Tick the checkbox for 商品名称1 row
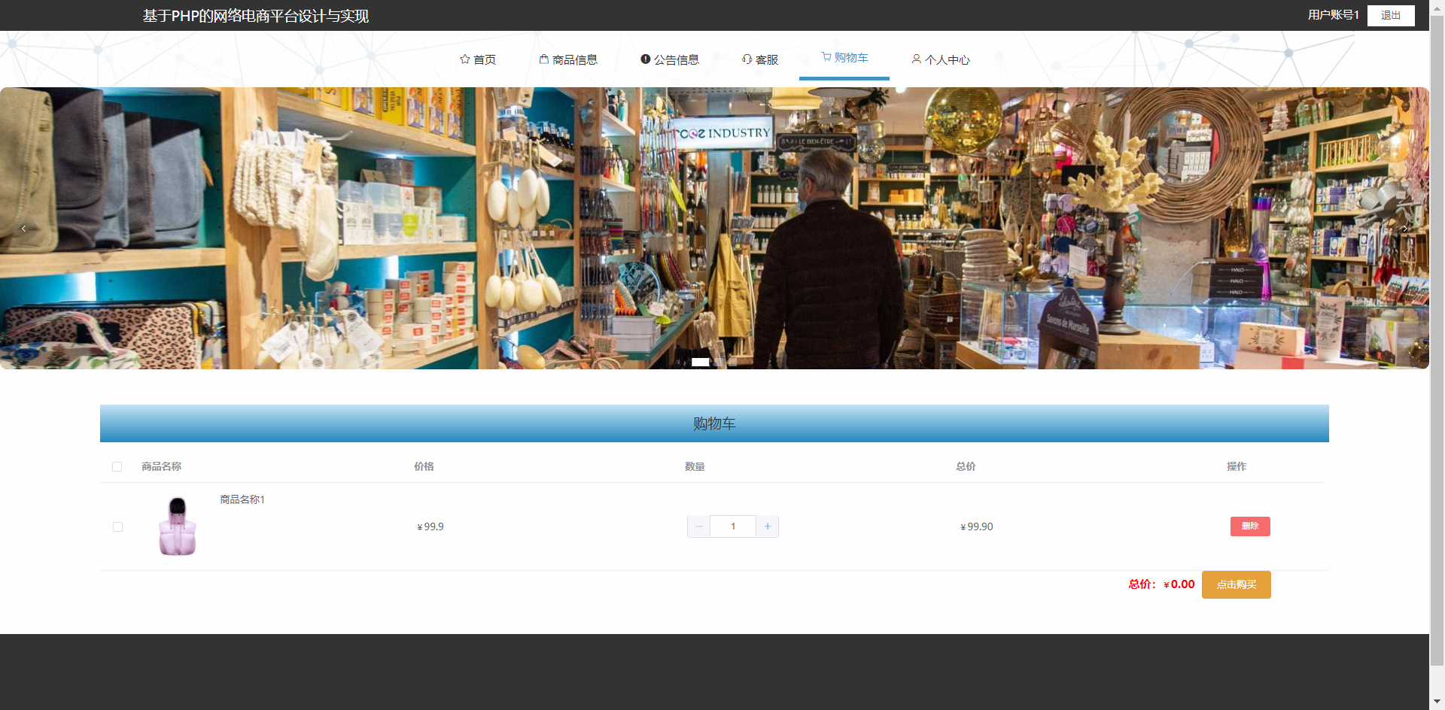 click(117, 527)
